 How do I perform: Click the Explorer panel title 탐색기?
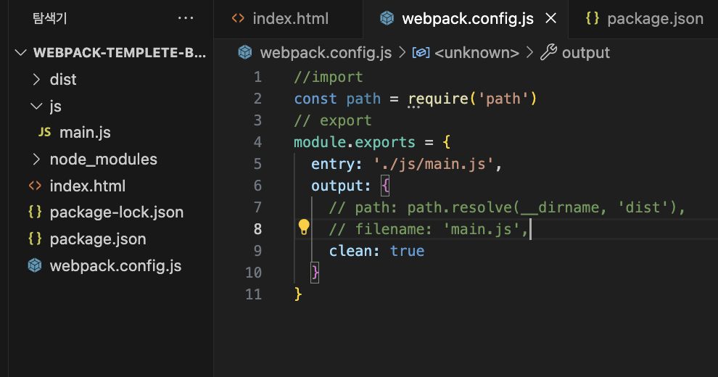point(50,18)
